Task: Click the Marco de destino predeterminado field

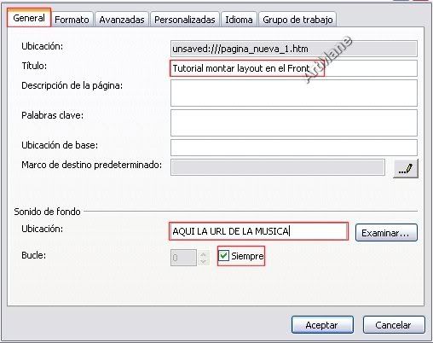Action: click(278, 167)
